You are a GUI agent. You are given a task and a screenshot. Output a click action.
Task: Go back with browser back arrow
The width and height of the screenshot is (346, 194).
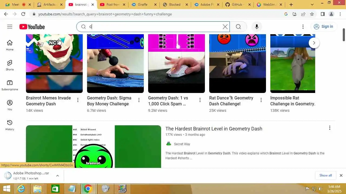[x=6, y=14]
